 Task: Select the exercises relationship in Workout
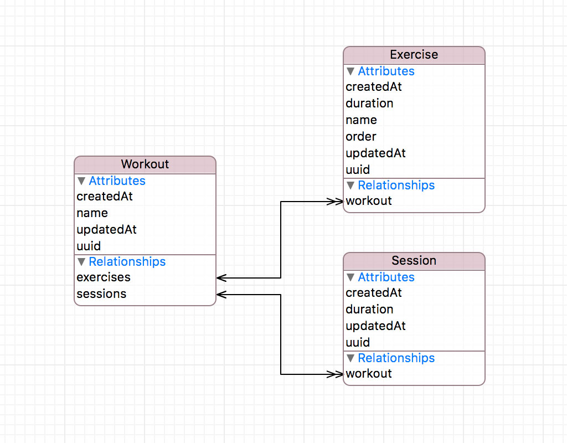tap(102, 277)
